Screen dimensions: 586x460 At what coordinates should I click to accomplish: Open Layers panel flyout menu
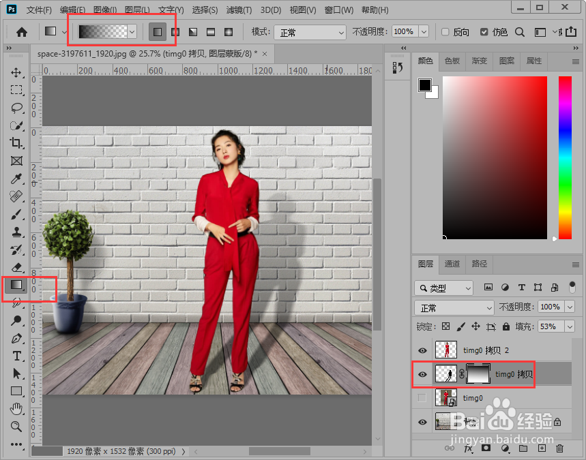click(x=576, y=264)
